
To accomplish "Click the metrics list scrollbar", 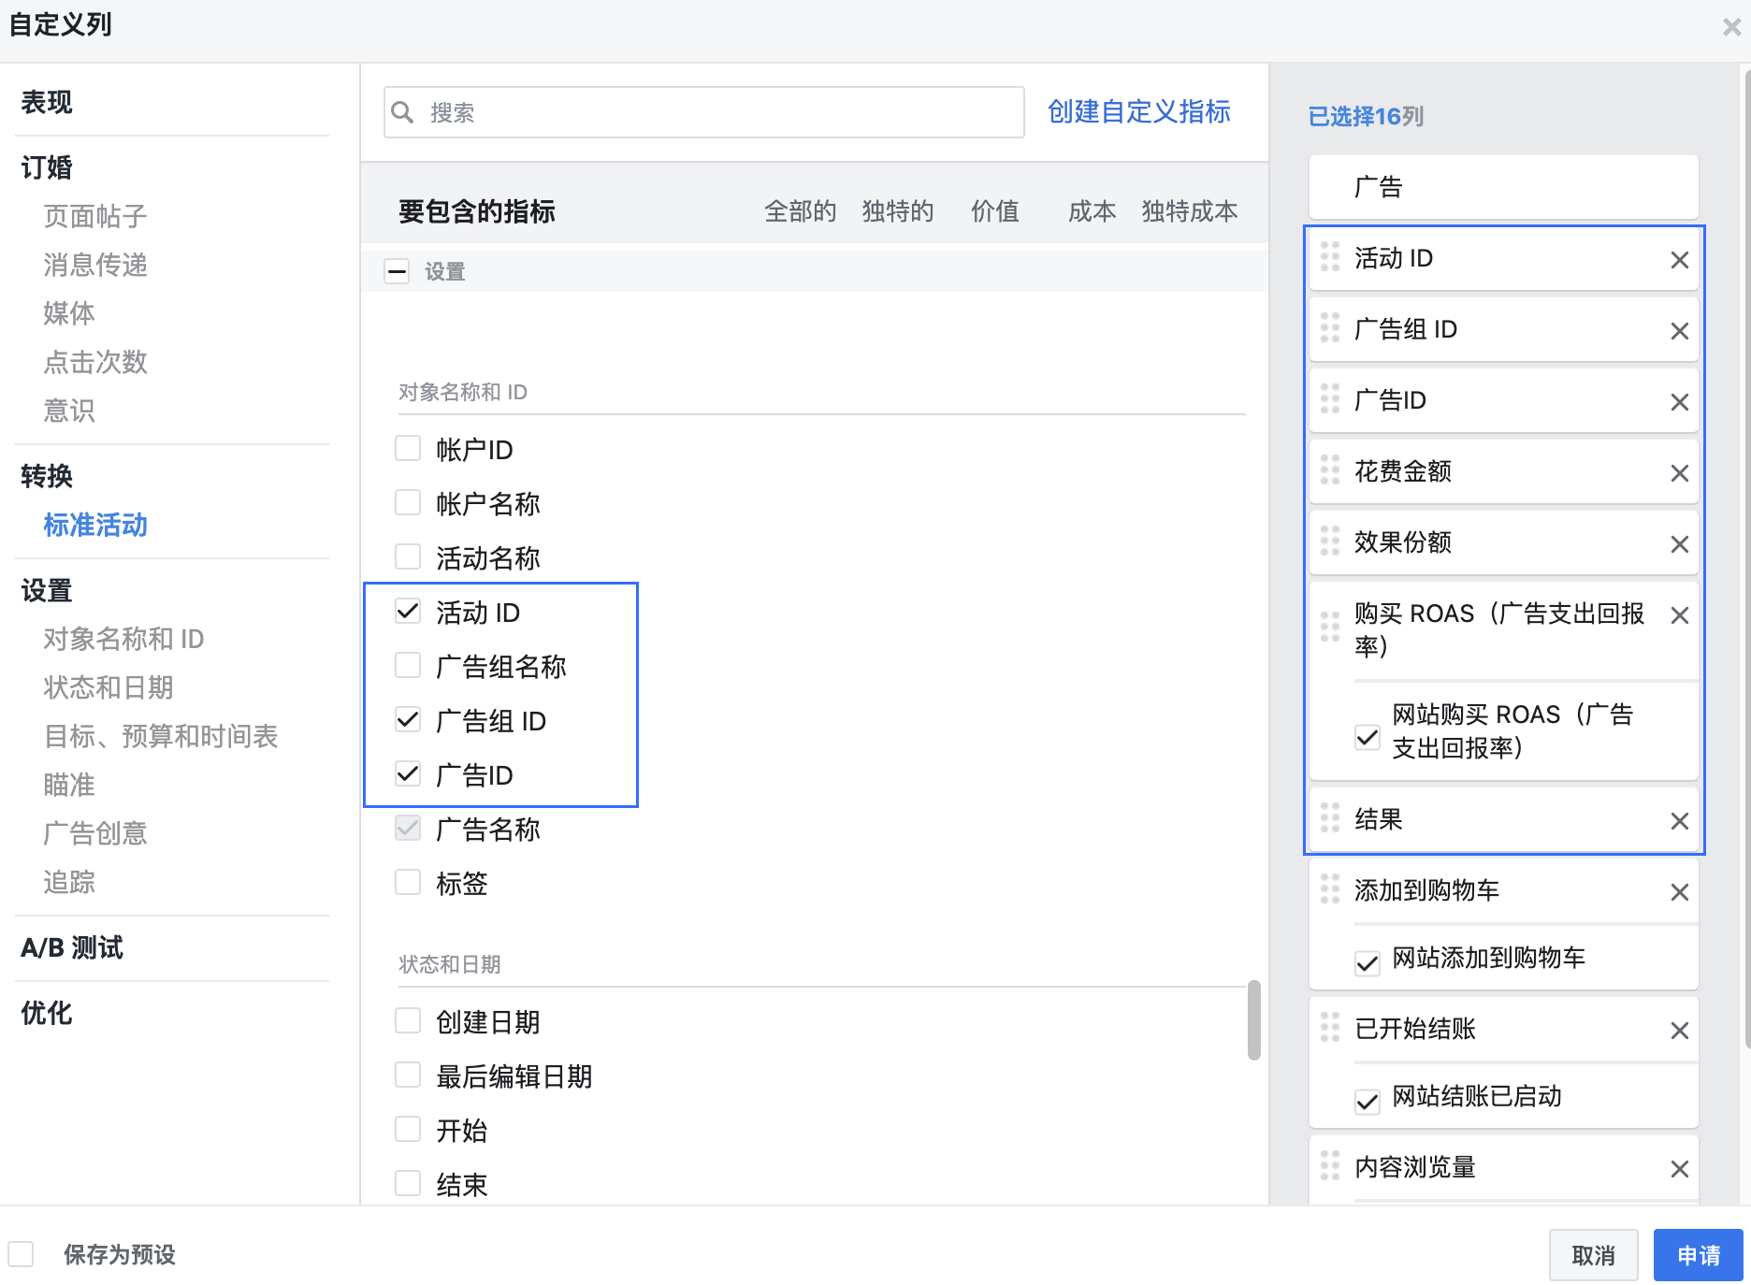I will coord(1253,1019).
